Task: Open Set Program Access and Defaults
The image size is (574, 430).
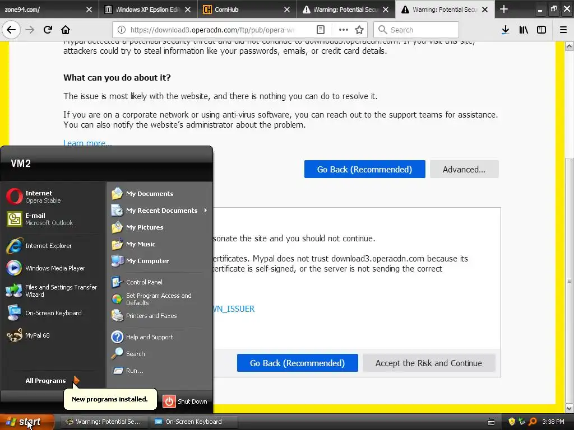Action: tap(159, 299)
